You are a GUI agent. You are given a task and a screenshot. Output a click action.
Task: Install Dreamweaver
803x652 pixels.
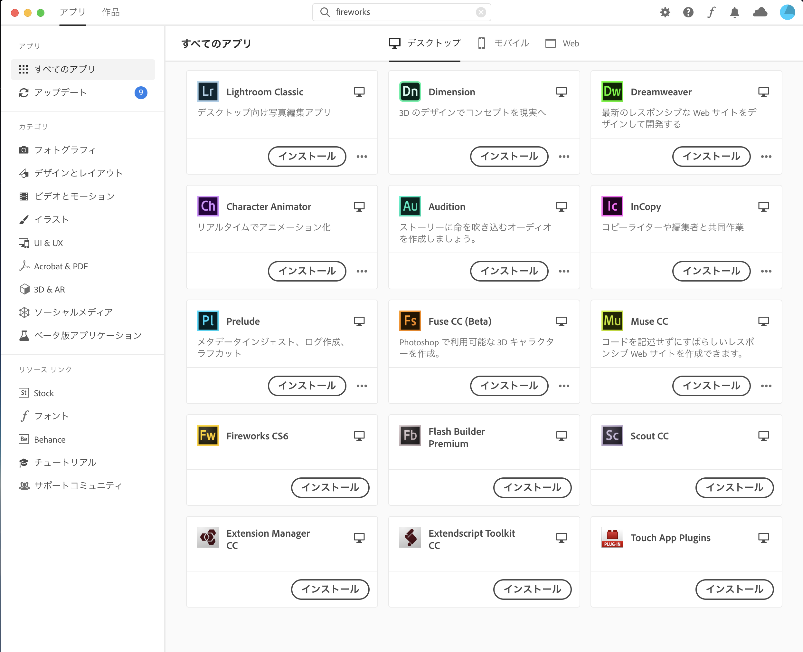(x=711, y=156)
